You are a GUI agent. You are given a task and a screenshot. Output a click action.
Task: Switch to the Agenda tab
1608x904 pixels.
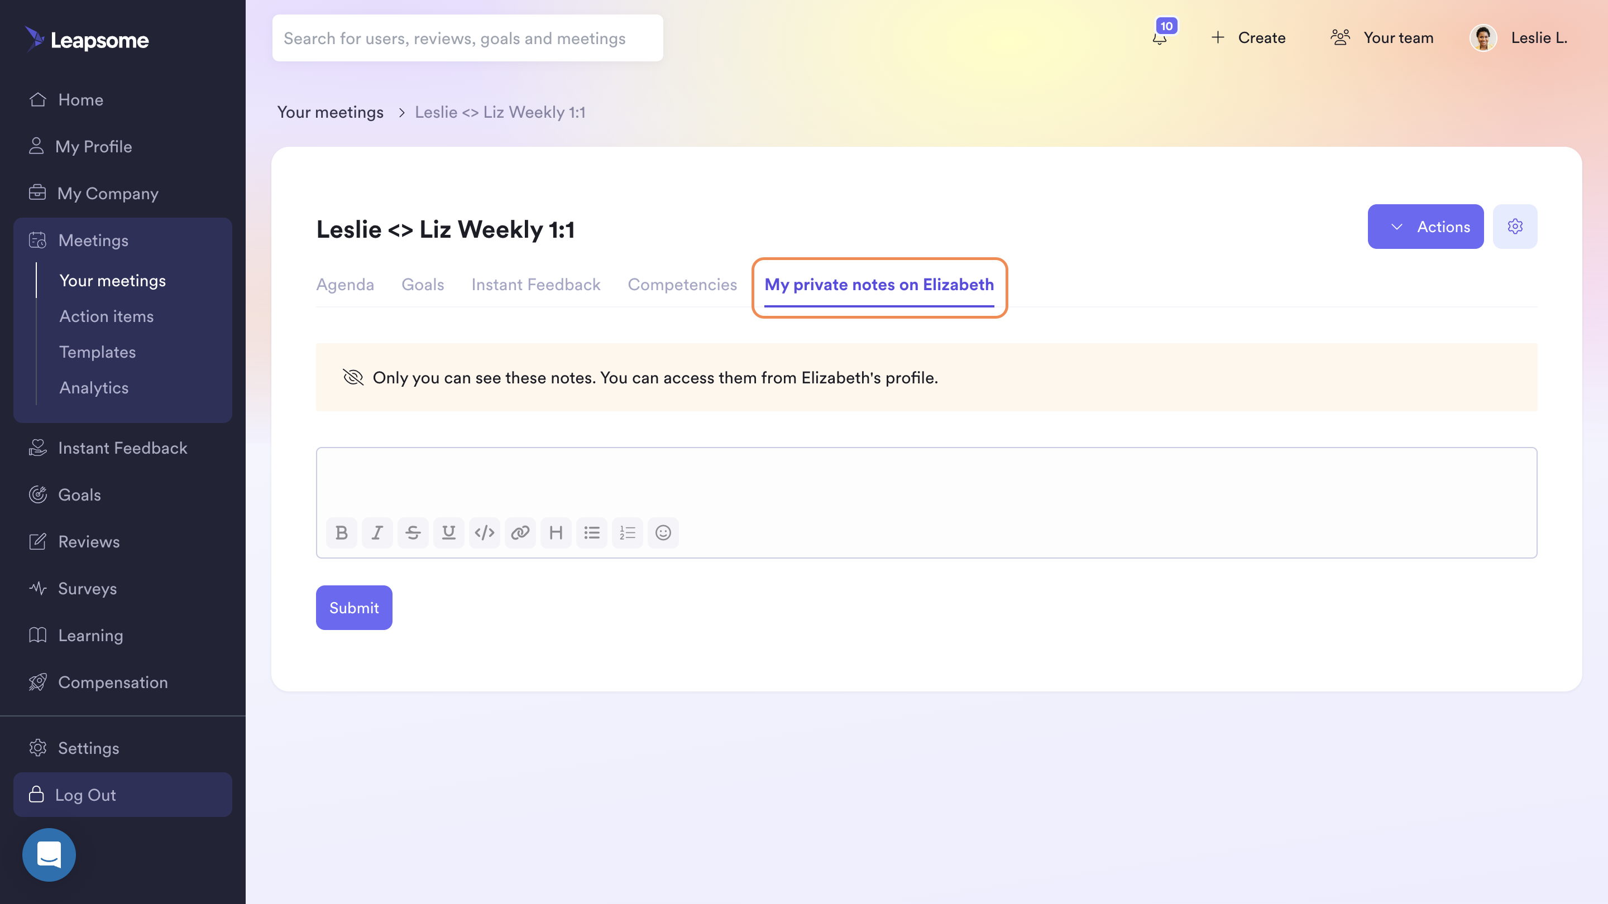(x=344, y=285)
